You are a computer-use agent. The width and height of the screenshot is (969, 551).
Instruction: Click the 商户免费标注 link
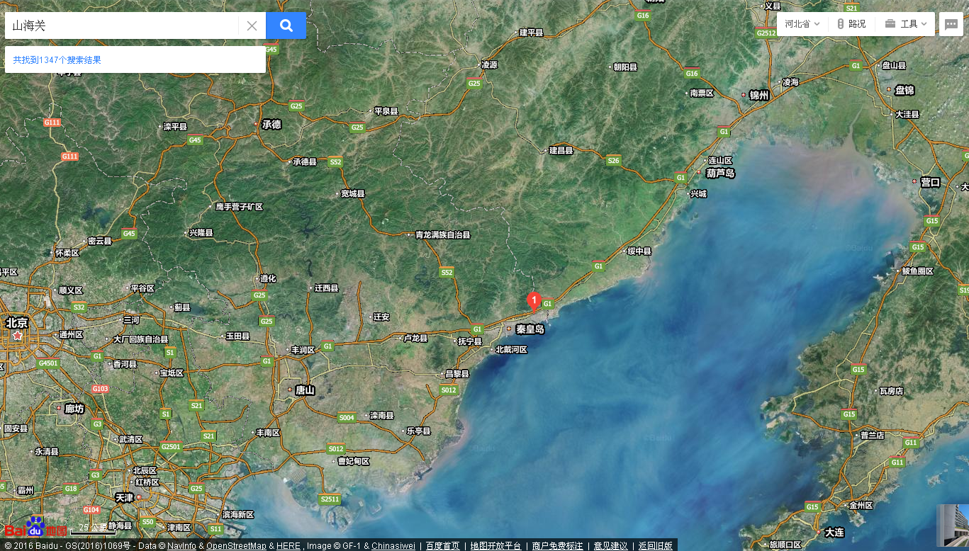coord(557,546)
